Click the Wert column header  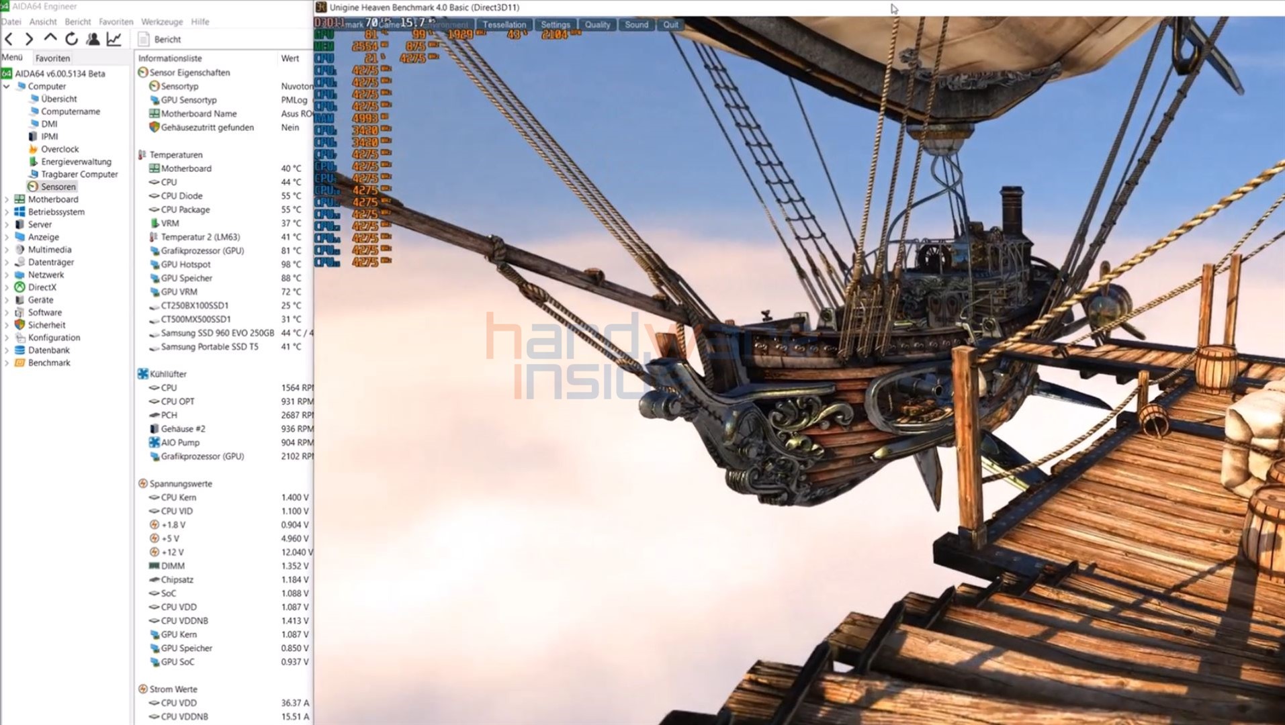pos(290,58)
